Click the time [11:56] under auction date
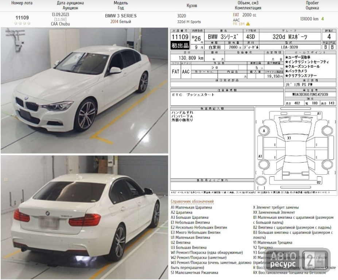338x280 pixels. click(61, 19)
